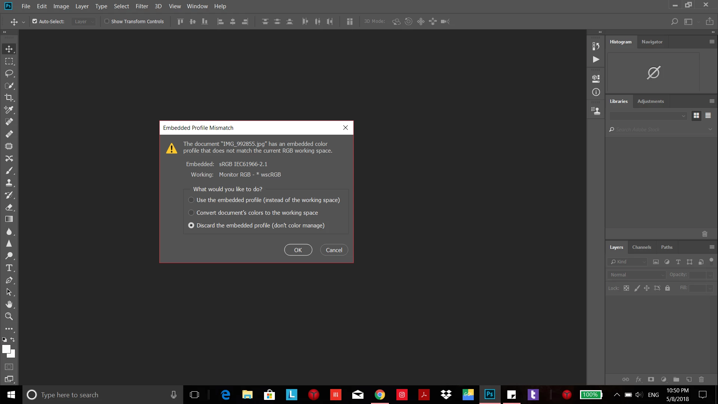Click the foreground color swatch

[x=6, y=349]
